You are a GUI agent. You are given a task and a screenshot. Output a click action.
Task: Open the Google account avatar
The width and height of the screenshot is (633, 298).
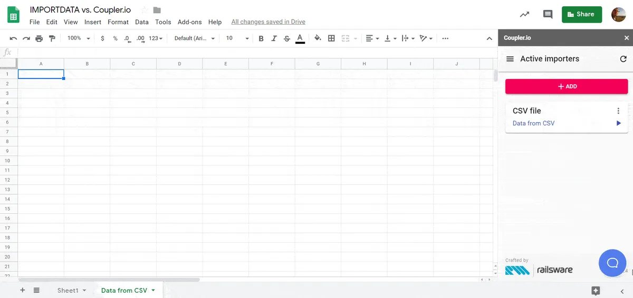point(619,15)
